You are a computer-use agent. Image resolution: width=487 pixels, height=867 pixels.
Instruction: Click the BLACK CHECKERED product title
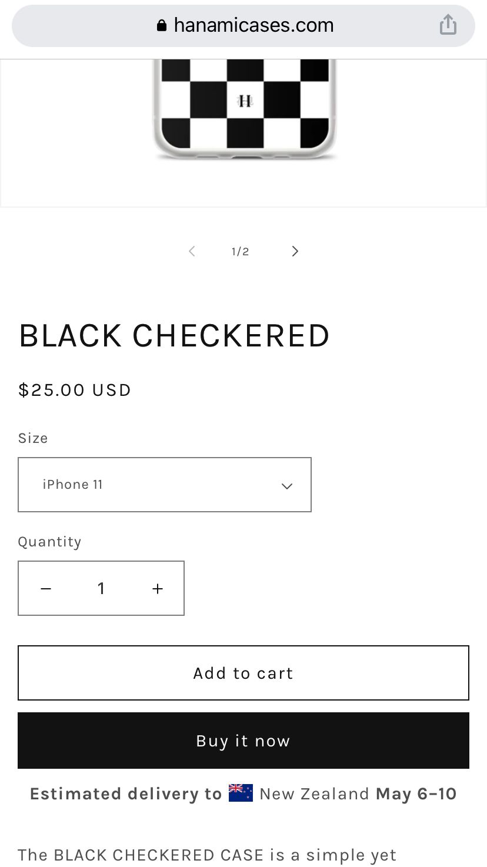pyautogui.click(x=174, y=336)
